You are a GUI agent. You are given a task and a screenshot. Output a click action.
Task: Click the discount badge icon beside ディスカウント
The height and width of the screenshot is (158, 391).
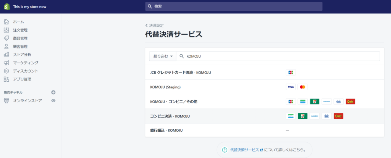(6, 71)
